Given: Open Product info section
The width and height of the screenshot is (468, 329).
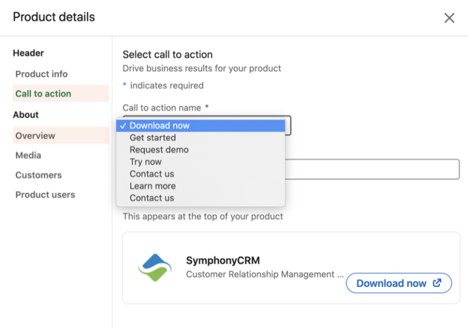Looking at the screenshot, I should (x=41, y=74).
